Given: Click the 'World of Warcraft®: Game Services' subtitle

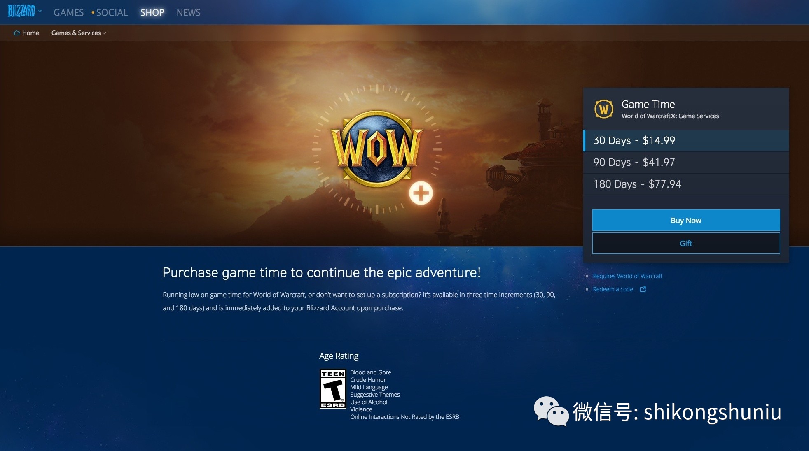Looking at the screenshot, I should coord(670,116).
